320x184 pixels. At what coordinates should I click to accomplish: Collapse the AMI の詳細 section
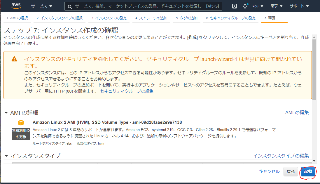6,113
